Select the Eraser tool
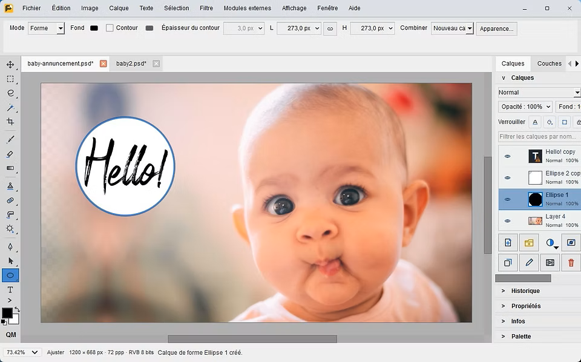This screenshot has height=362, width=581. [10, 154]
